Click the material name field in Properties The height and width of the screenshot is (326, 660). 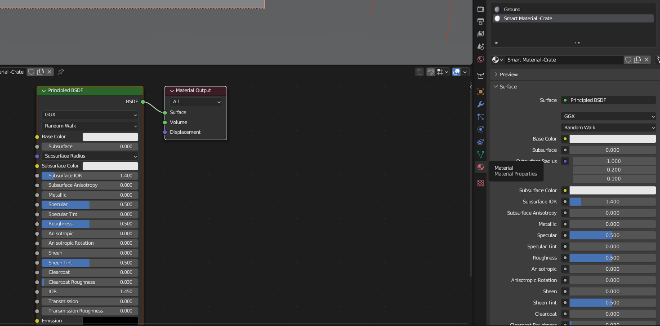pos(564,60)
